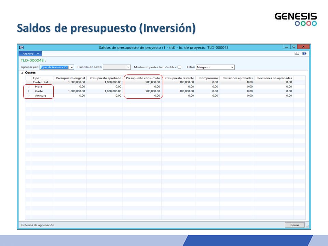328x246 pixels.
Task: Minimize the project budget window
Action: (x=286, y=47)
